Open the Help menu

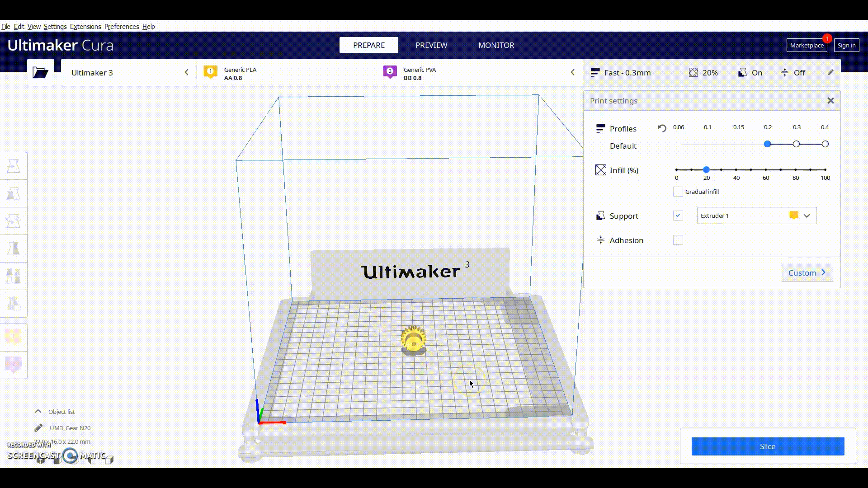148,26
